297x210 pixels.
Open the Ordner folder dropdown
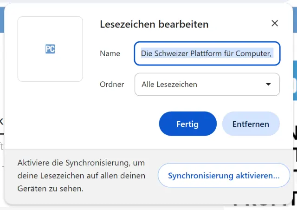tap(207, 84)
